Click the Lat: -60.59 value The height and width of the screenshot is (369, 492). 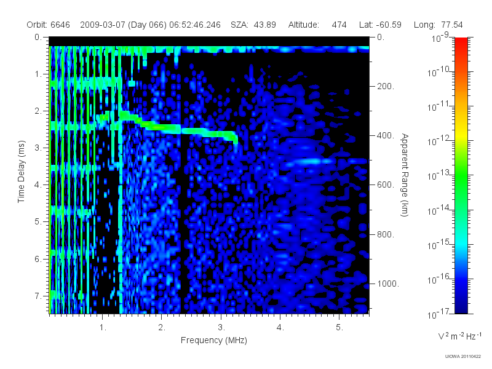tap(380, 25)
